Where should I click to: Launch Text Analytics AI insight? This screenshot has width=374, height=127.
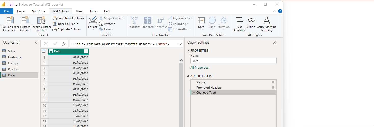(x=239, y=24)
